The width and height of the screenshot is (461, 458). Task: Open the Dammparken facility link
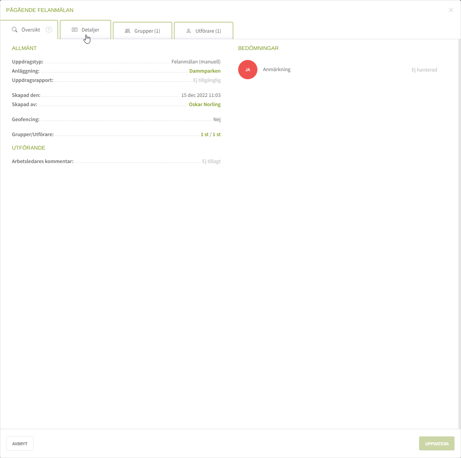click(205, 71)
